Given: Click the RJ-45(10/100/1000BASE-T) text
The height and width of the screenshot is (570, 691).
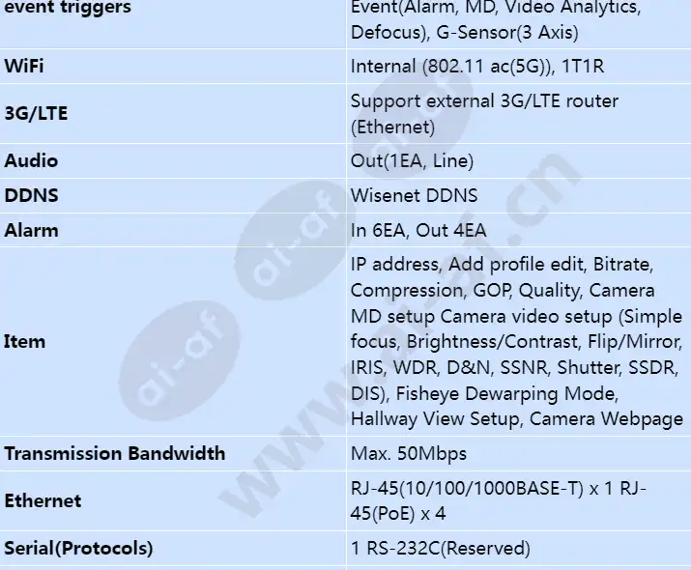Looking at the screenshot, I should pos(467,488).
